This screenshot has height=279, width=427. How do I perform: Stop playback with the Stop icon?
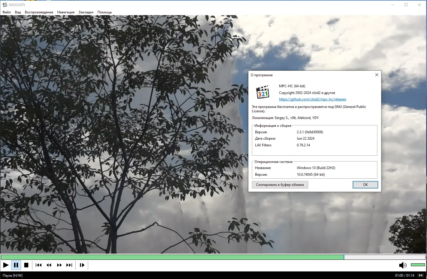point(26,265)
